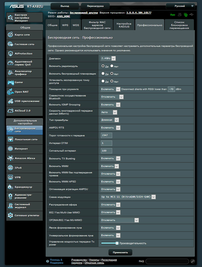Open the Администрирование gear icon
The width and height of the screenshot is (202, 267).
pos(10,196)
